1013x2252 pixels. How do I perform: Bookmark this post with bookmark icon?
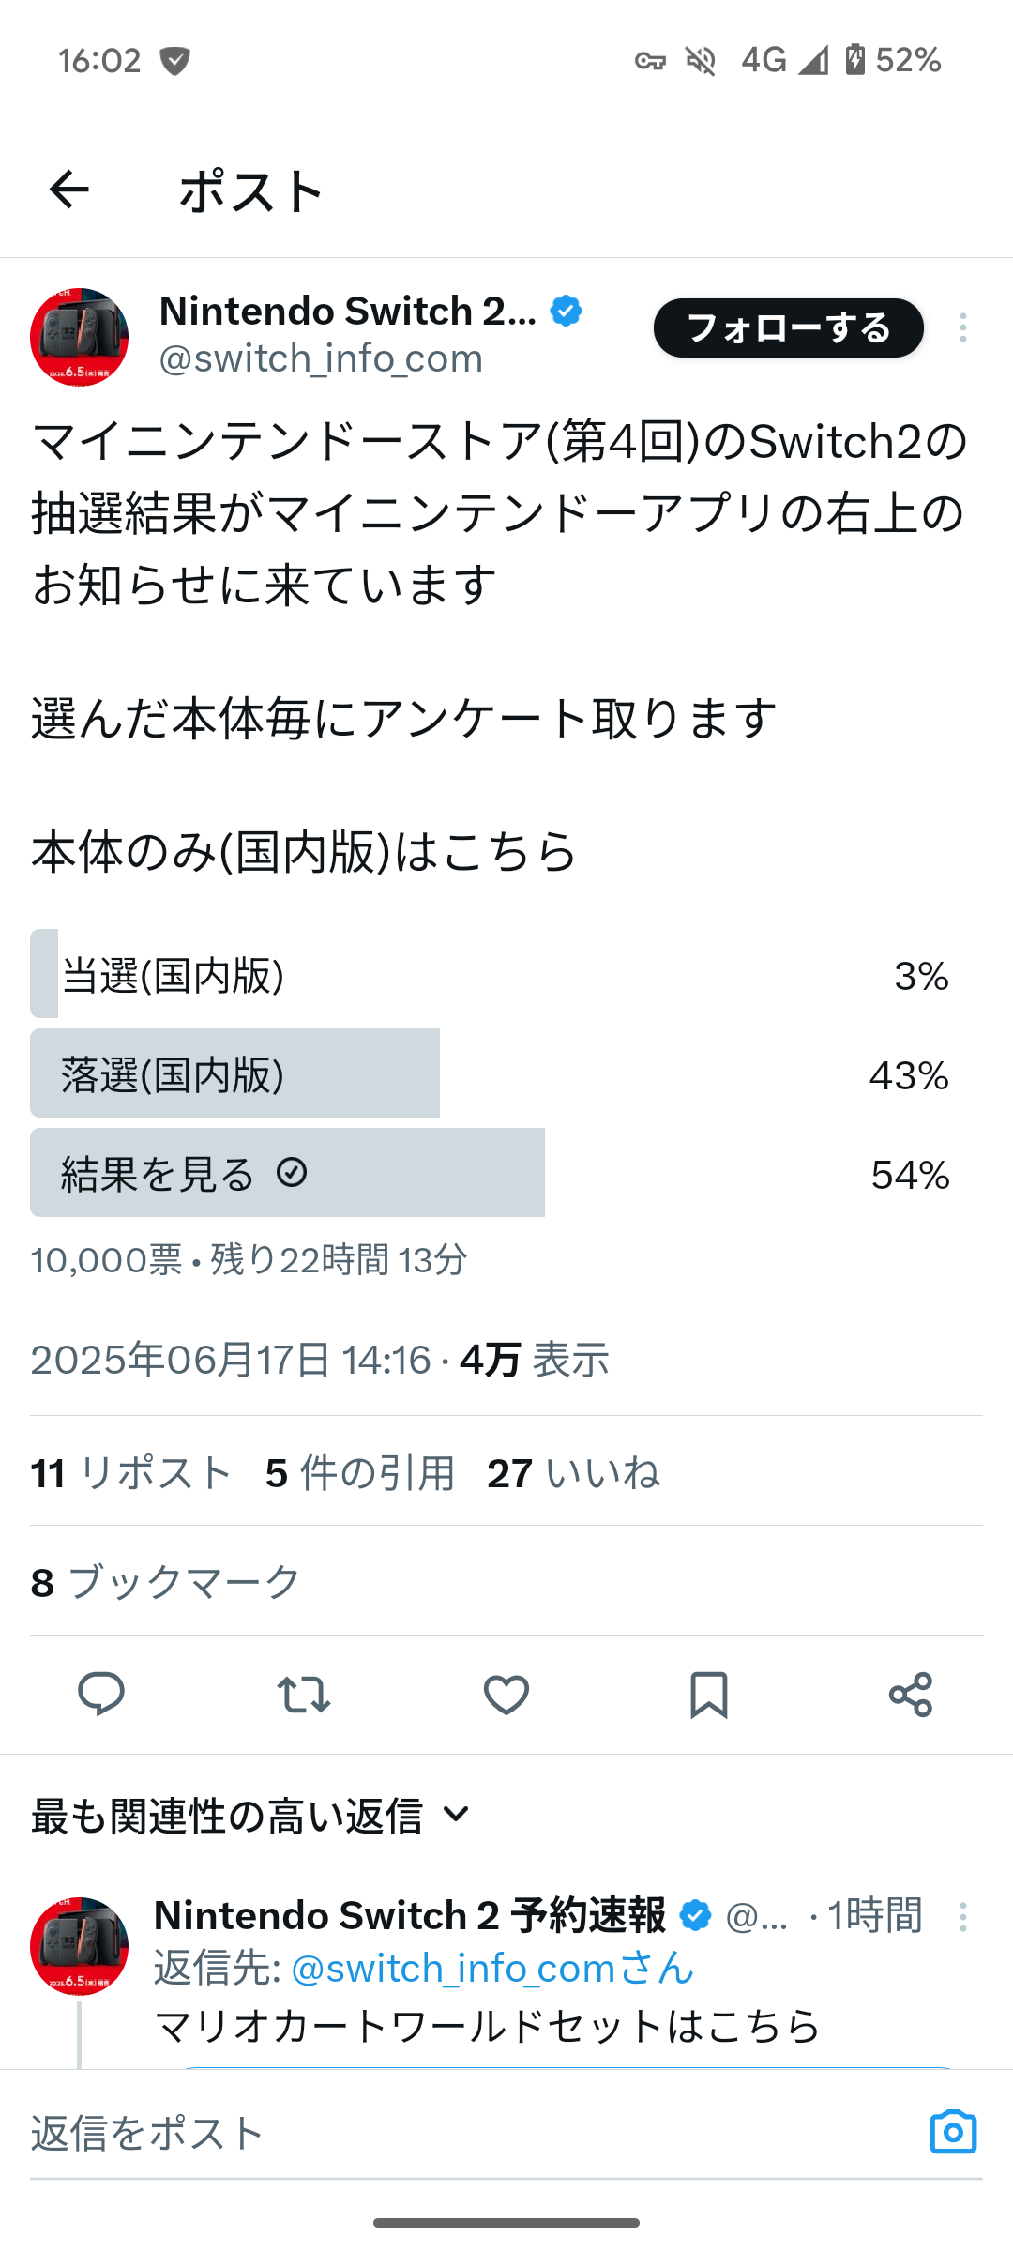point(709,1695)
